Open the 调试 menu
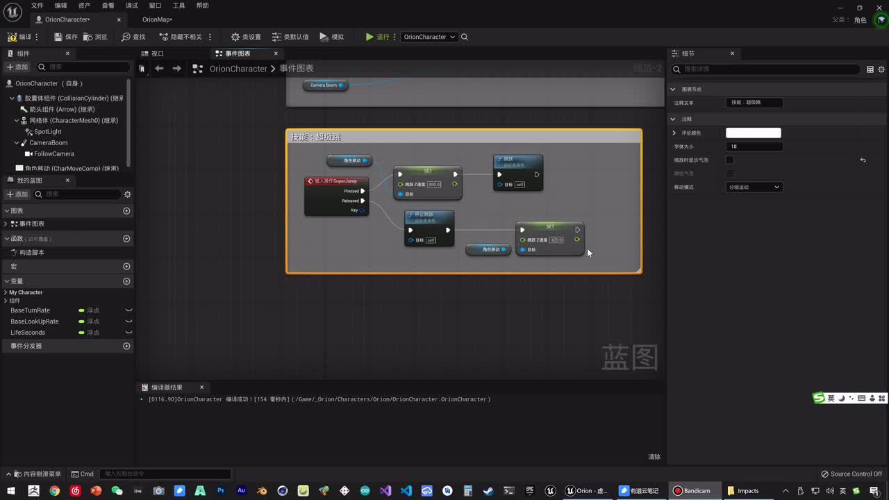 pos(131,6)
